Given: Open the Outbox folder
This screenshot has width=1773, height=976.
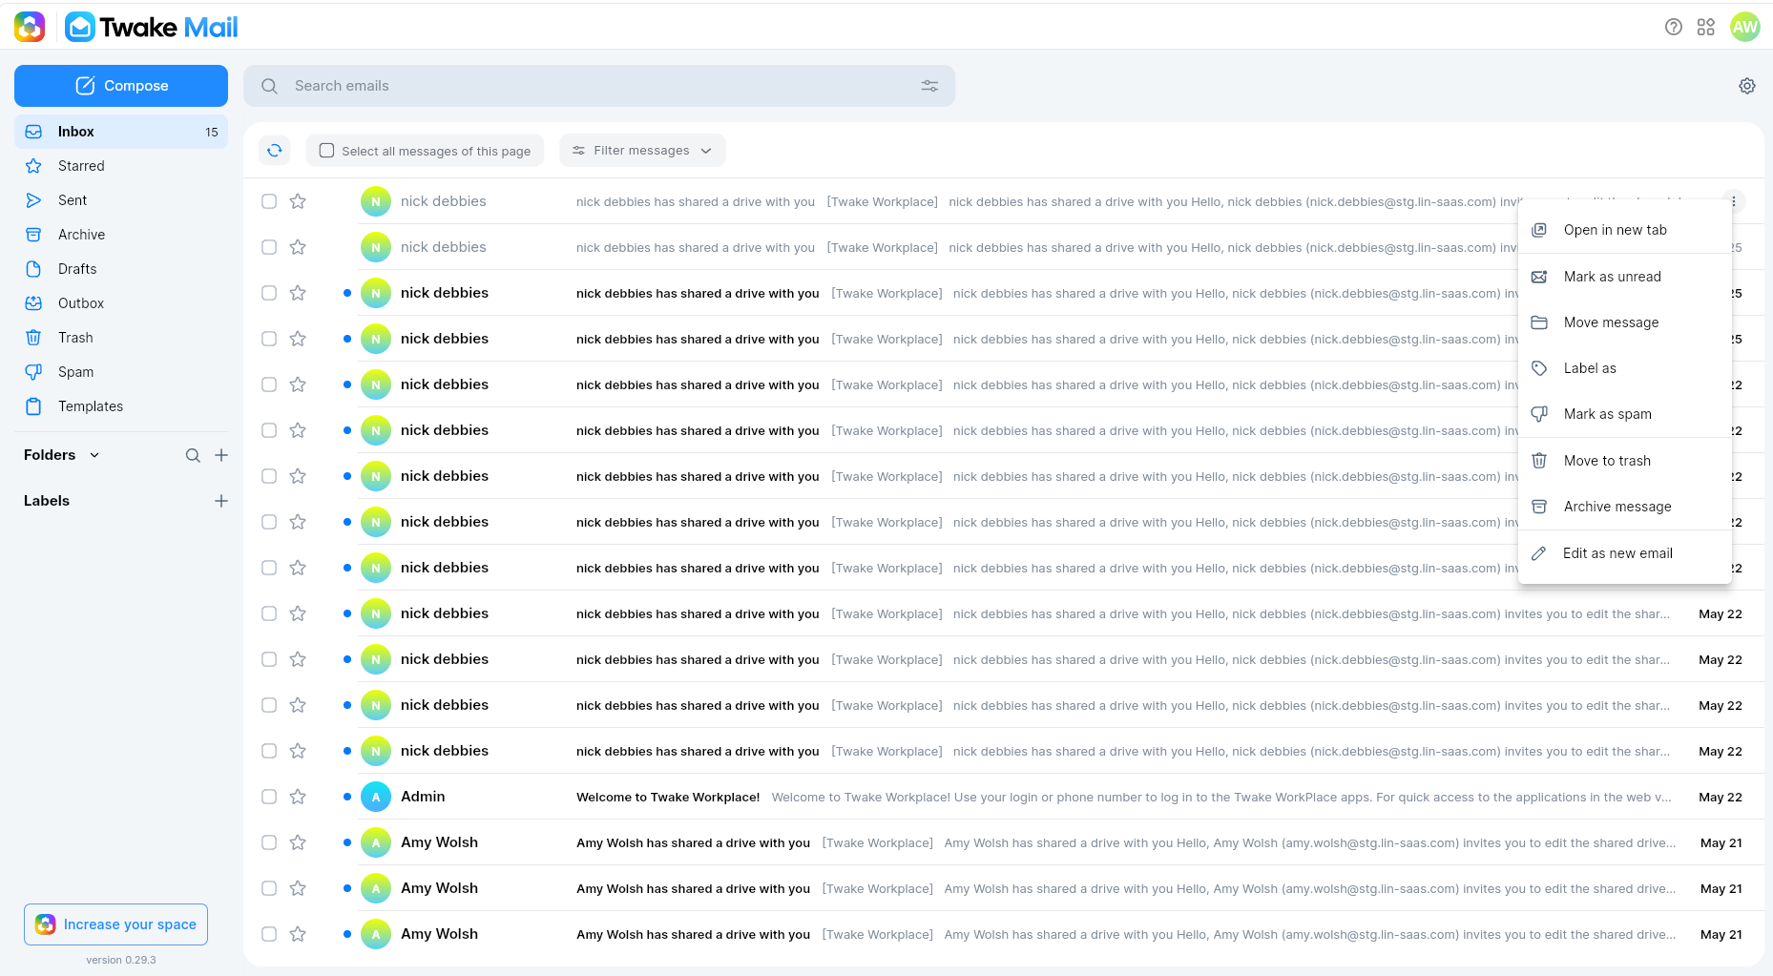Looking at the screenshot, I should tap(121, 303).
